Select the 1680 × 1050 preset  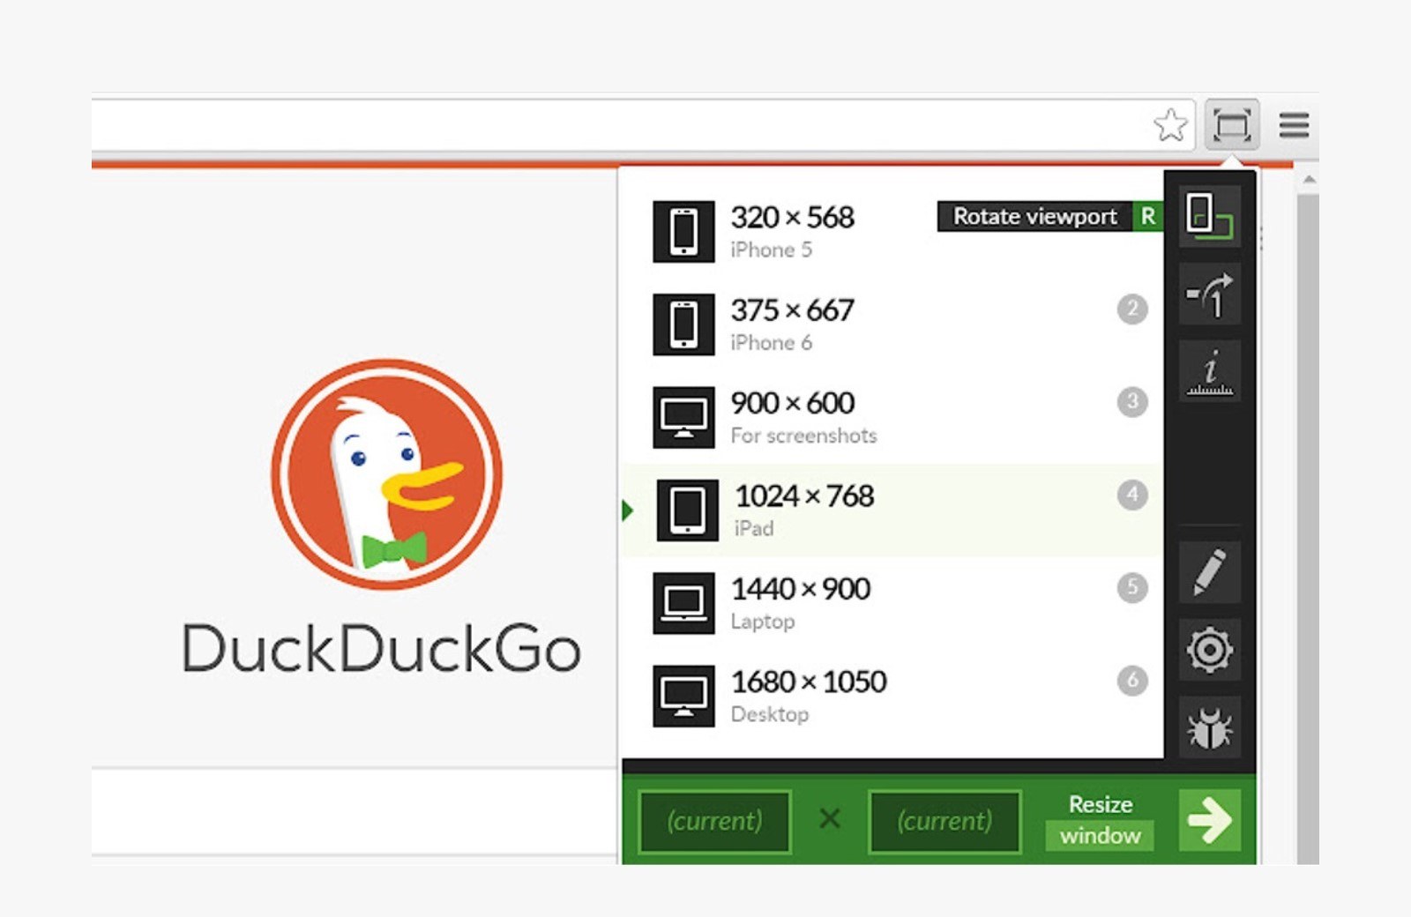[892, 696]
